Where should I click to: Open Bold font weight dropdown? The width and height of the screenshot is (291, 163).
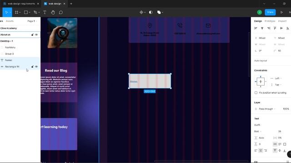(x=258, y=131)
